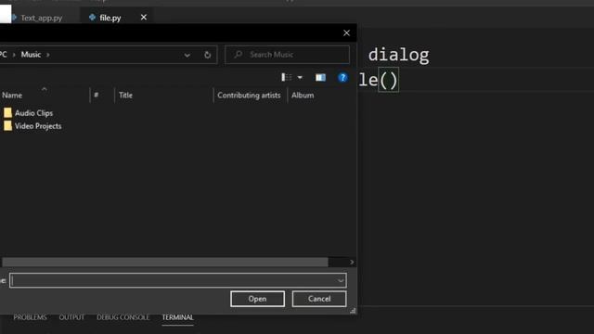Switch to the Text_app.py editor tab
Image resolution: width=594 pixels, height=334 pixels.
point(41,18)
